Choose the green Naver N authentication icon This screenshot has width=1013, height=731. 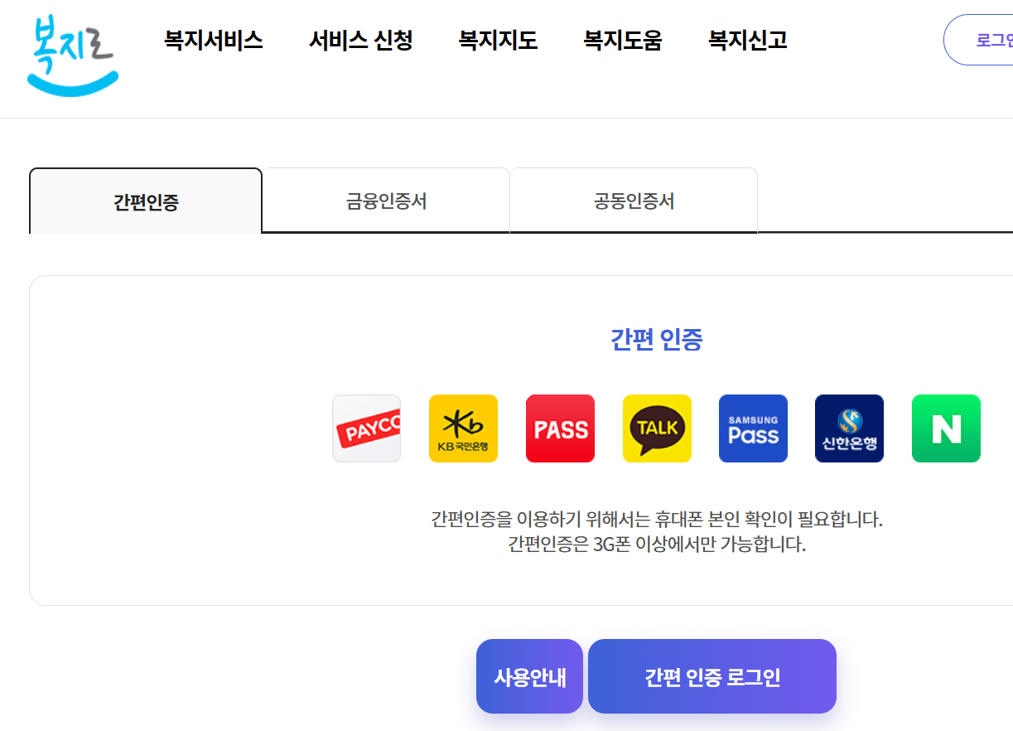pos(946,428)
